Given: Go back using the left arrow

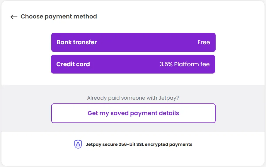Looking at the screenshot, I should [x=14, y=17].
